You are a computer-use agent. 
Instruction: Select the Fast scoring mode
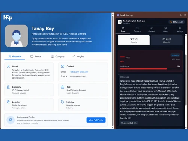(x=134, y=40)
